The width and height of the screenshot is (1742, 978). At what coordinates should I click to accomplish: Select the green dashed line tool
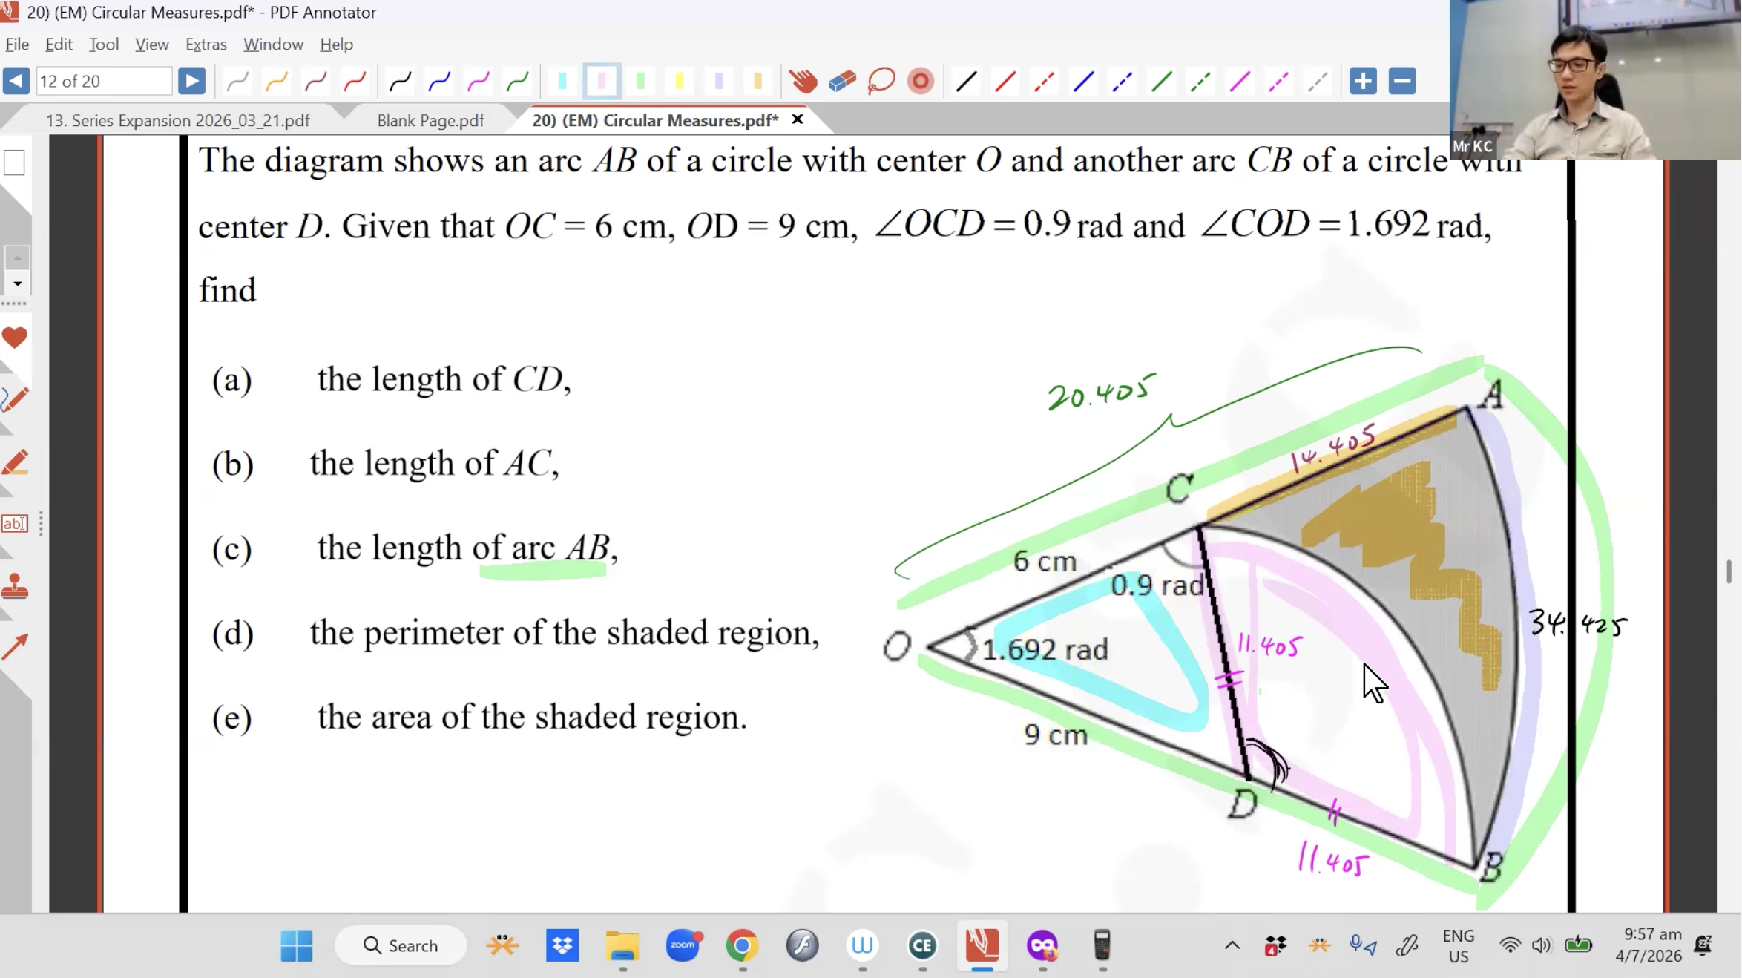coord(1200,81)
